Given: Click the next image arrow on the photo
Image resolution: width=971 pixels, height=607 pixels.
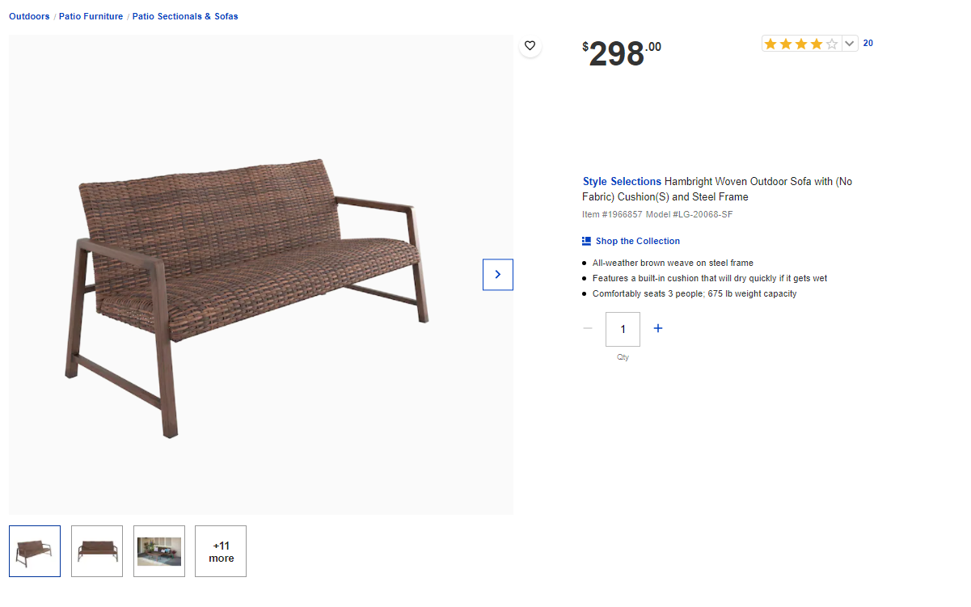Looking at the screenshot, I should tap(497, 274).
